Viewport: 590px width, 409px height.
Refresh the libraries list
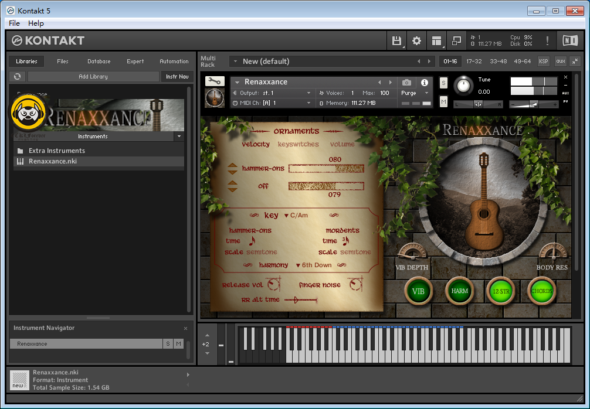click(x=18, y=76)
